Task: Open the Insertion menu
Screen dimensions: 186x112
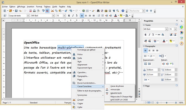Action: tap(30, 7)
